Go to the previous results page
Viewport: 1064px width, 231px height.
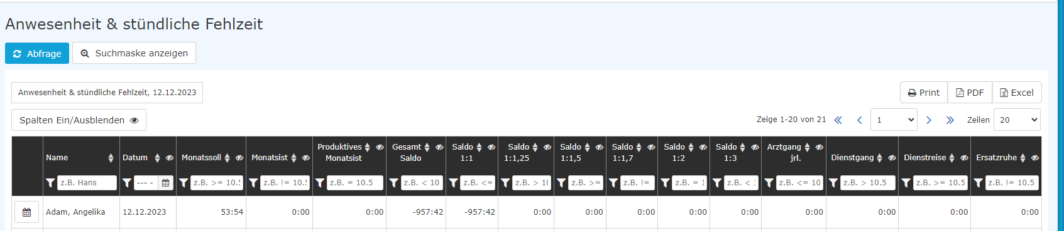coord(859,120)
